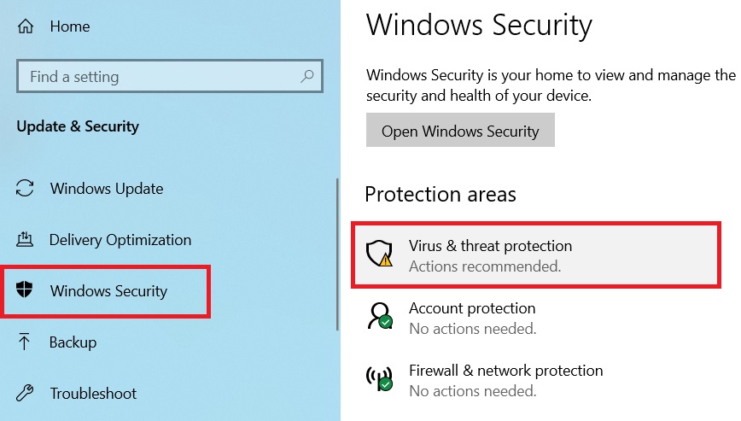This screenshot has height=421, width=741.
Task: Click the search magnifier icon
Action: click(307, 77)
